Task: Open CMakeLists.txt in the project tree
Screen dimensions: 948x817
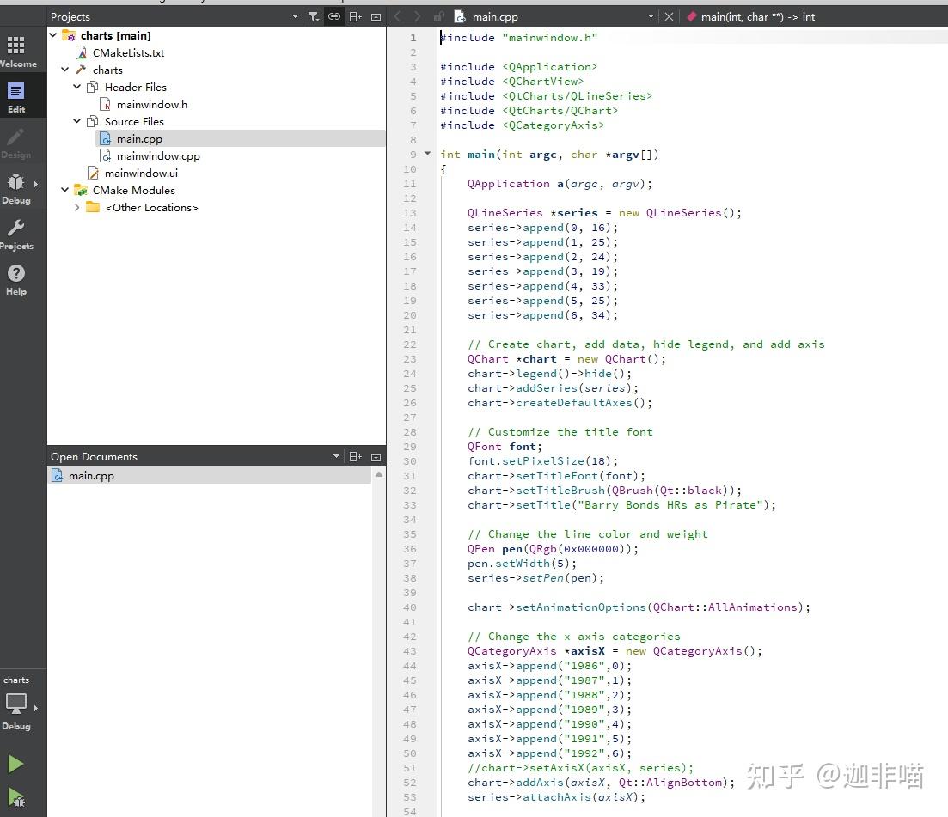Action: click(128, 53)
